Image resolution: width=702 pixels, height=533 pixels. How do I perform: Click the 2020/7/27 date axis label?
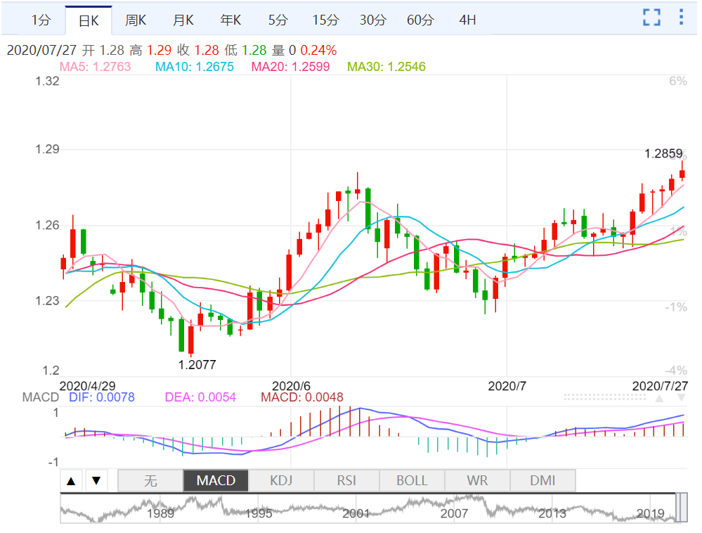click(x=659, y=386)
